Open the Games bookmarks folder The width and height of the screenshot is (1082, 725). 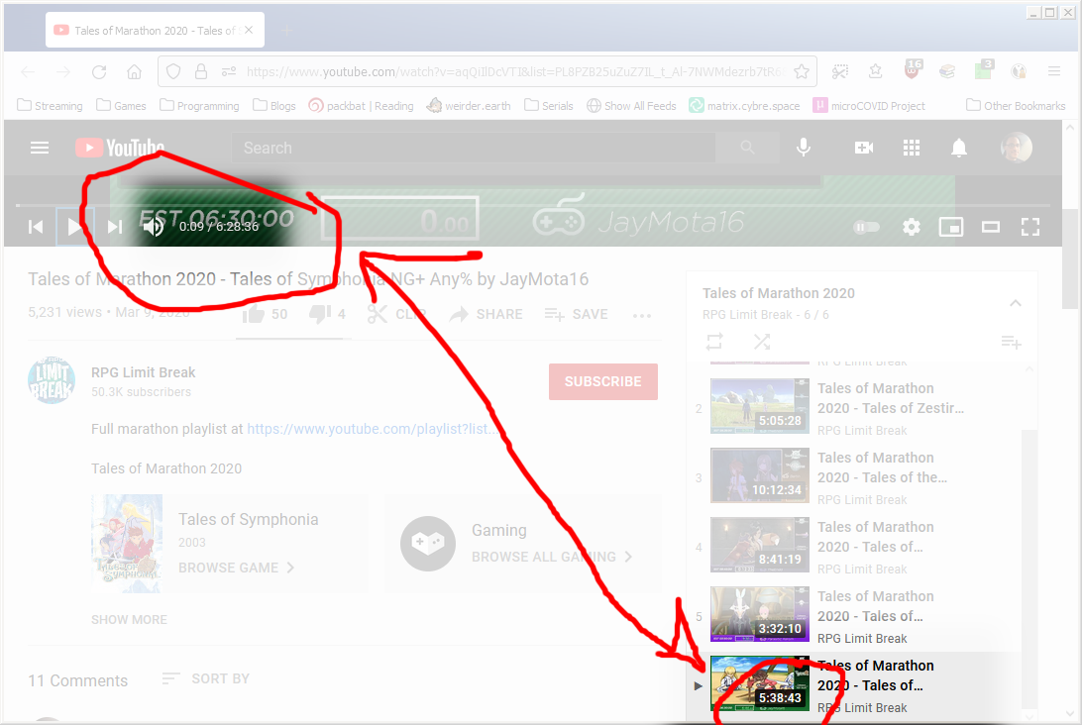(122, 106)
